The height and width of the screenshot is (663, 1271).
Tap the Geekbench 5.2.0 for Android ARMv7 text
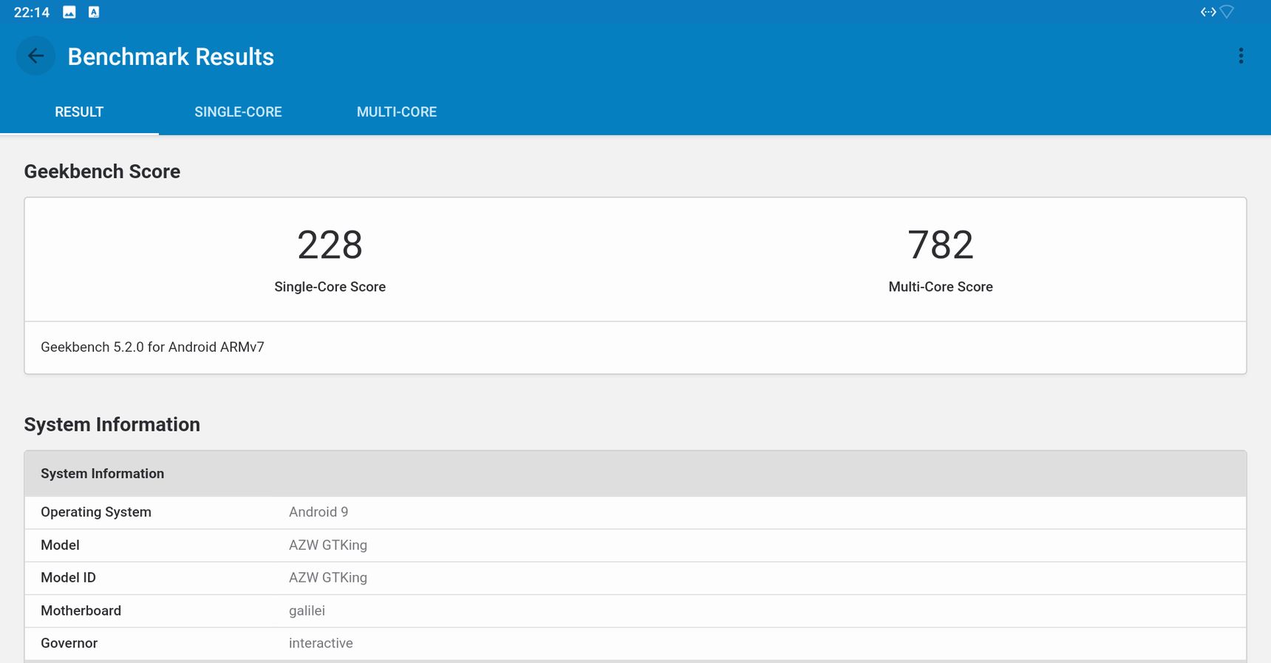[152, 347]
